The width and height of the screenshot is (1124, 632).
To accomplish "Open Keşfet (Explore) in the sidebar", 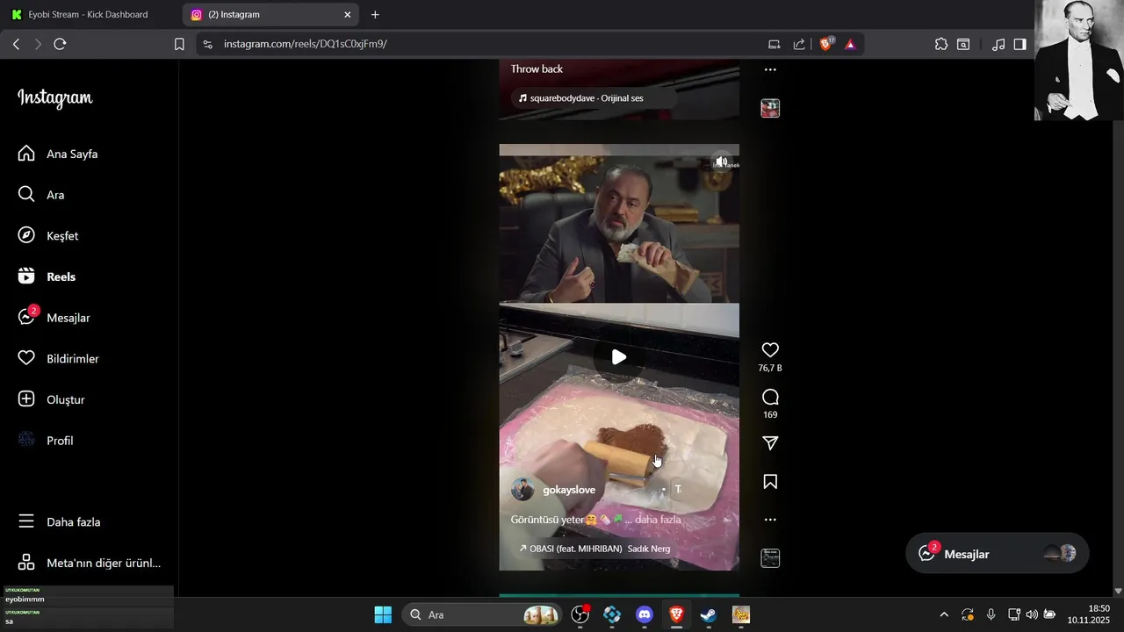I will [x=49, y=235].
